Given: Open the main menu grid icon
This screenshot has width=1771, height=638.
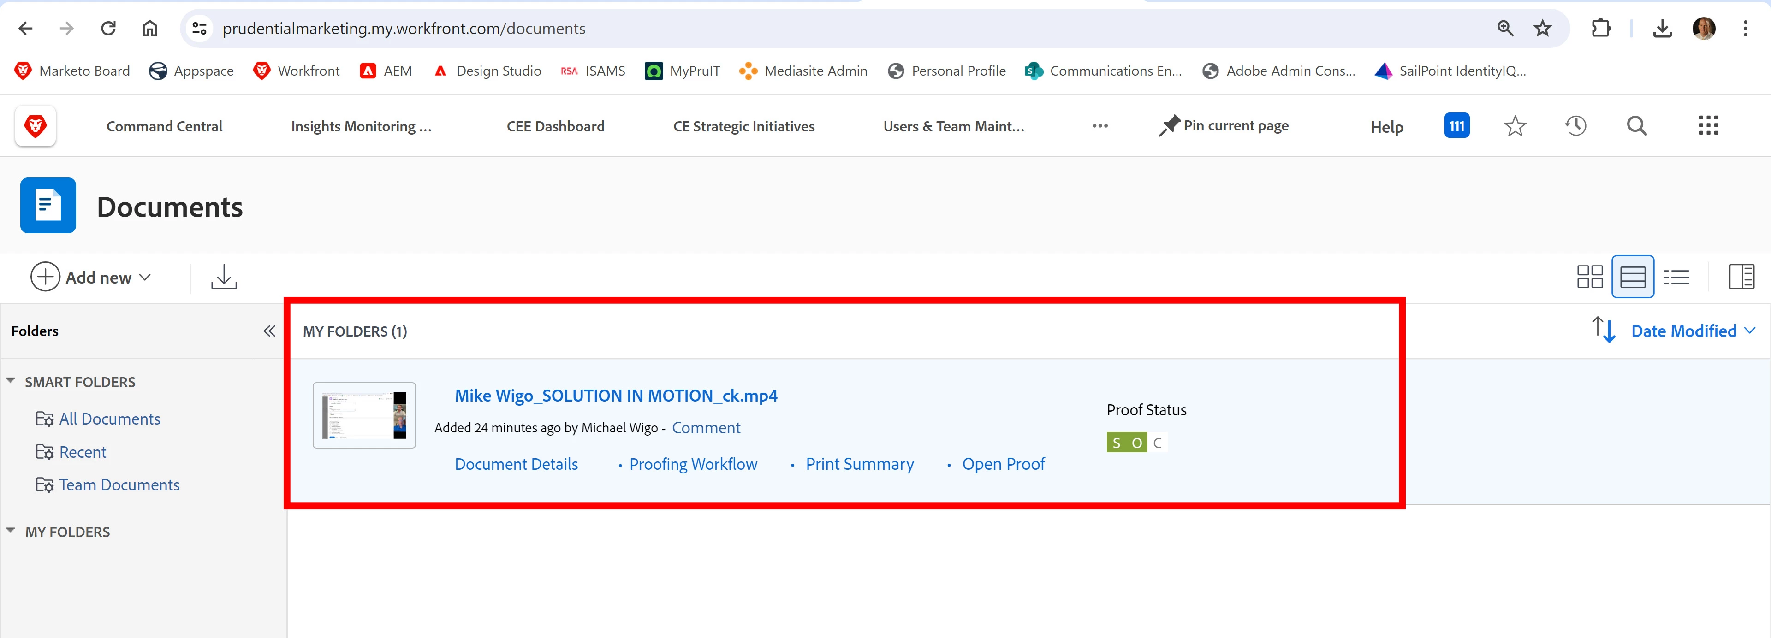Looking at the screenshot, I should (1708, 126).
